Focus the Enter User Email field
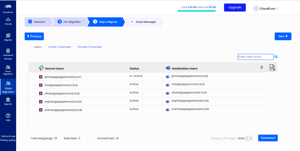 (255, 57)
